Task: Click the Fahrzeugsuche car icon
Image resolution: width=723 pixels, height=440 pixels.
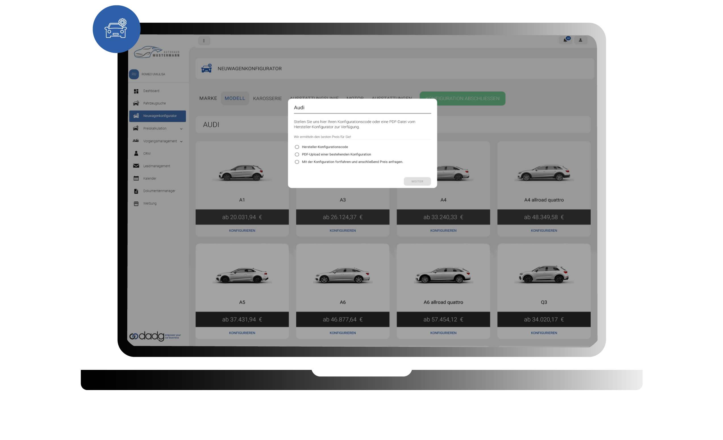Action: [136, 104]
